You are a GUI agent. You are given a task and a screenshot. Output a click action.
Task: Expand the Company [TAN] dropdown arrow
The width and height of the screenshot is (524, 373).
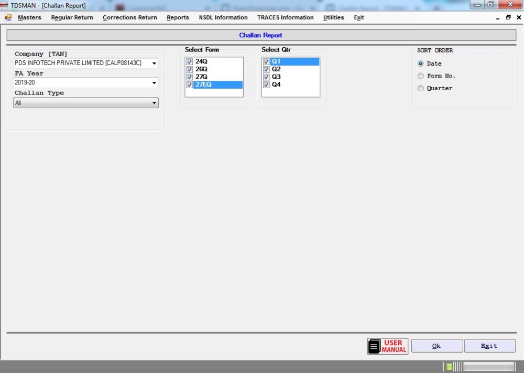(x=154, y=63)
